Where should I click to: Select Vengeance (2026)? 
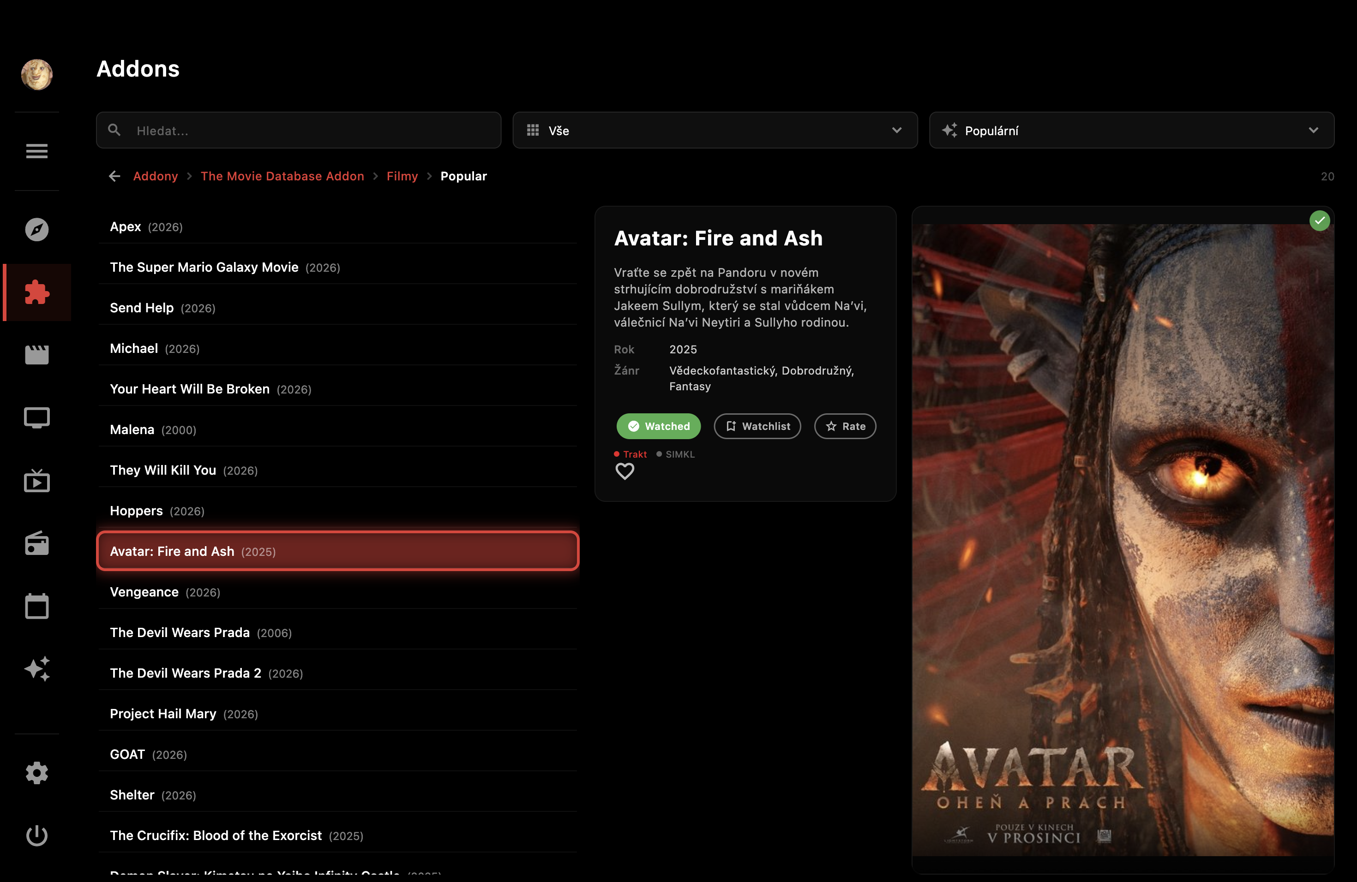pyautogui.click(x=337, y=591)
